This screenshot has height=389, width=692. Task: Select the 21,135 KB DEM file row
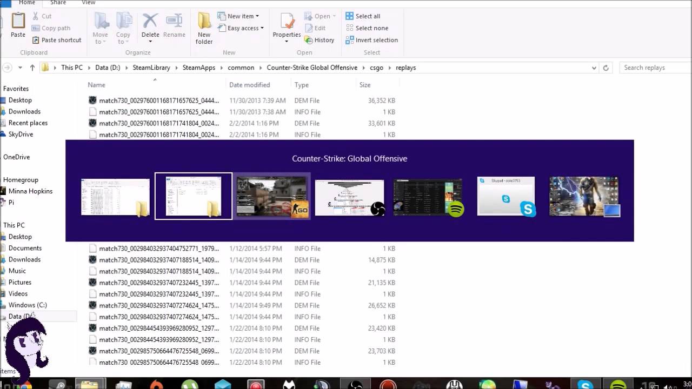[x=242, y=283]
